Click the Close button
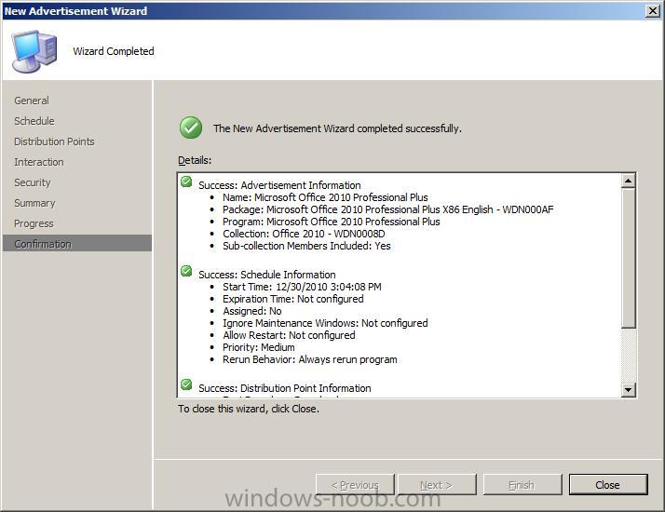The width and height of the screenshot is (665, 512). [608, 484]
